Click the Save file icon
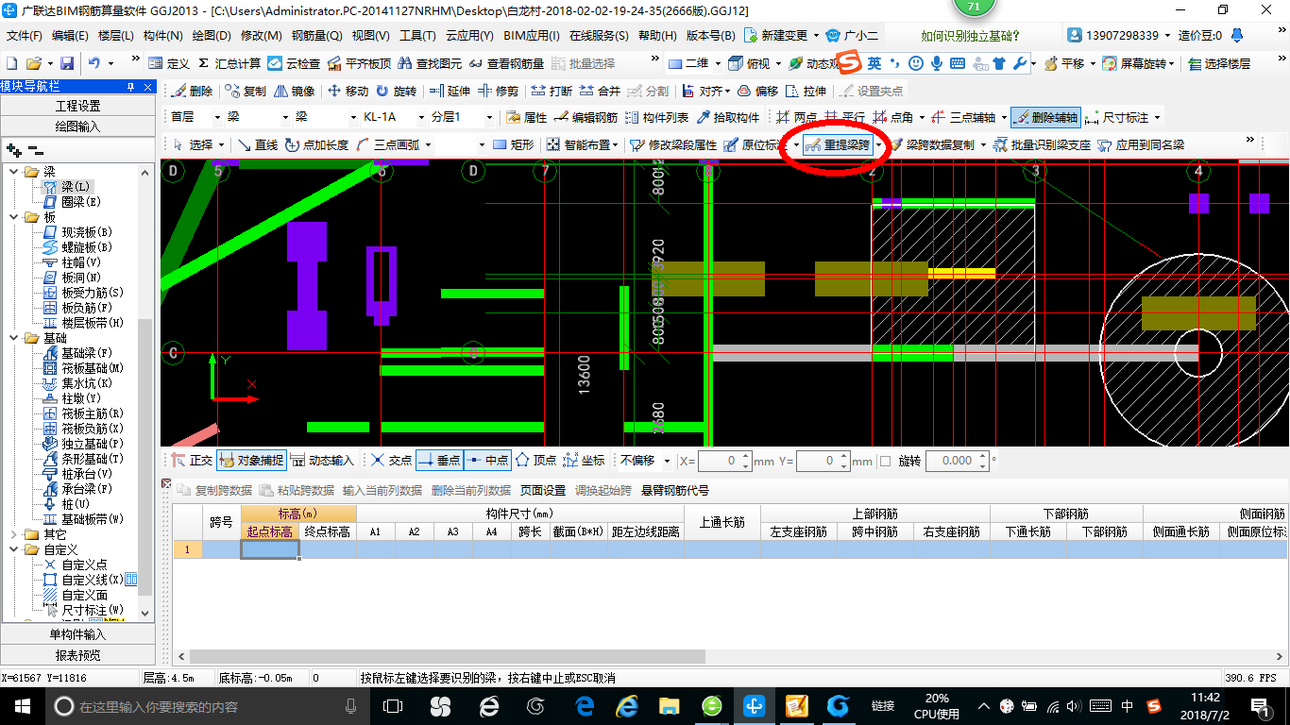The width and height of the screenshot is (1290, 725). (x=67, y=63)
